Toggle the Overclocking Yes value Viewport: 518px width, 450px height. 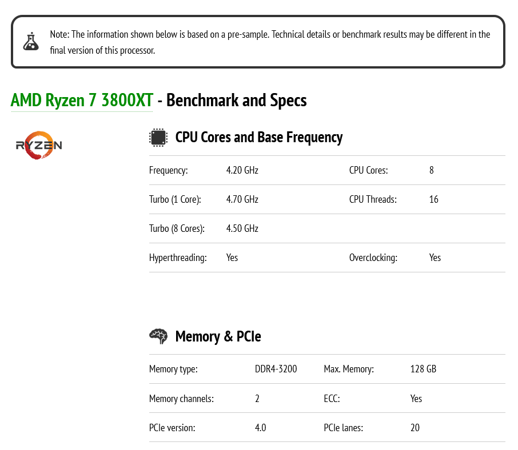(435, 258)
